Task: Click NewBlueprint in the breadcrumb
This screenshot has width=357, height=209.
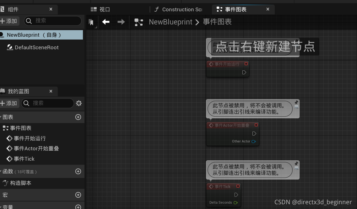Action: (x=170, y=22)
